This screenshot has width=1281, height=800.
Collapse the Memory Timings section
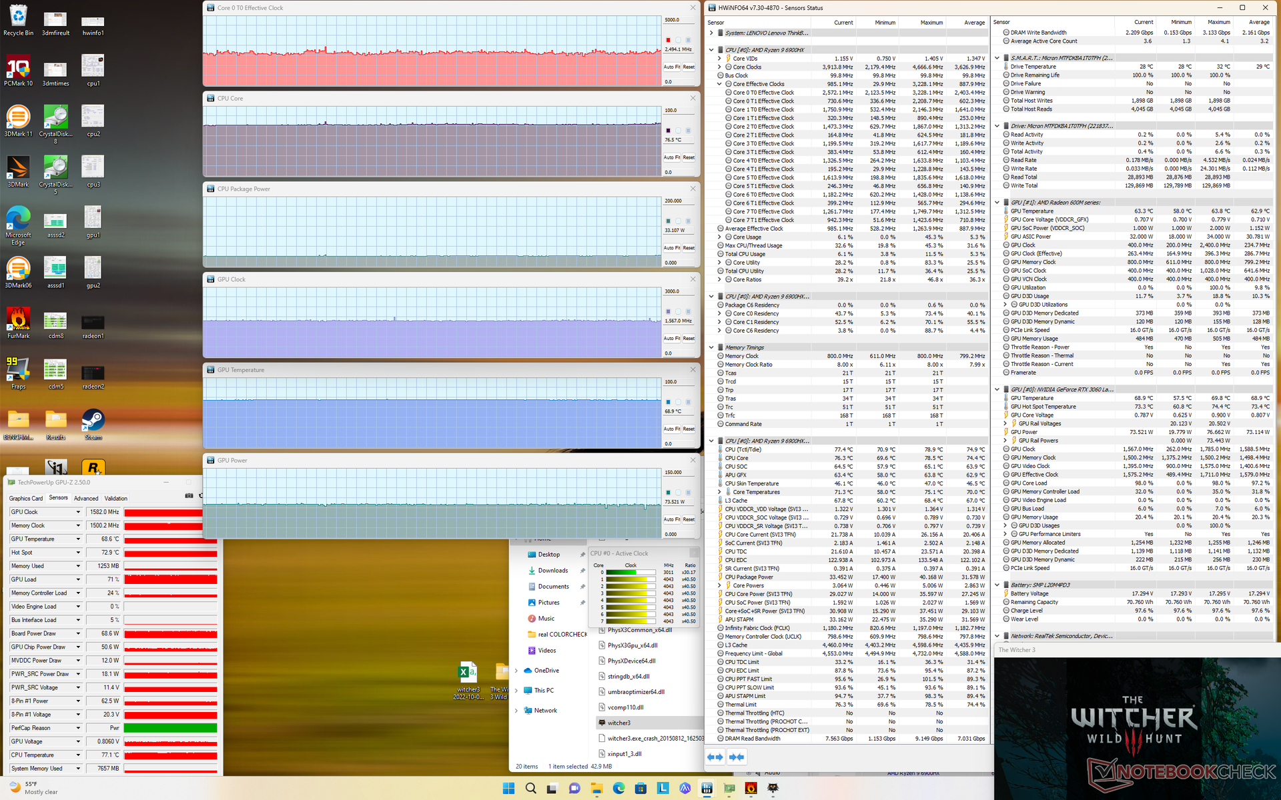pos(711,347)
